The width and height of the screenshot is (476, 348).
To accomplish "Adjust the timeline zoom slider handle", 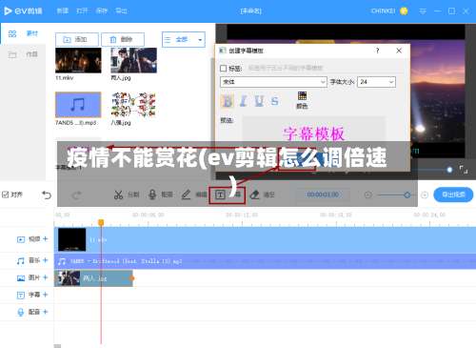I will (x=407, y=194).
